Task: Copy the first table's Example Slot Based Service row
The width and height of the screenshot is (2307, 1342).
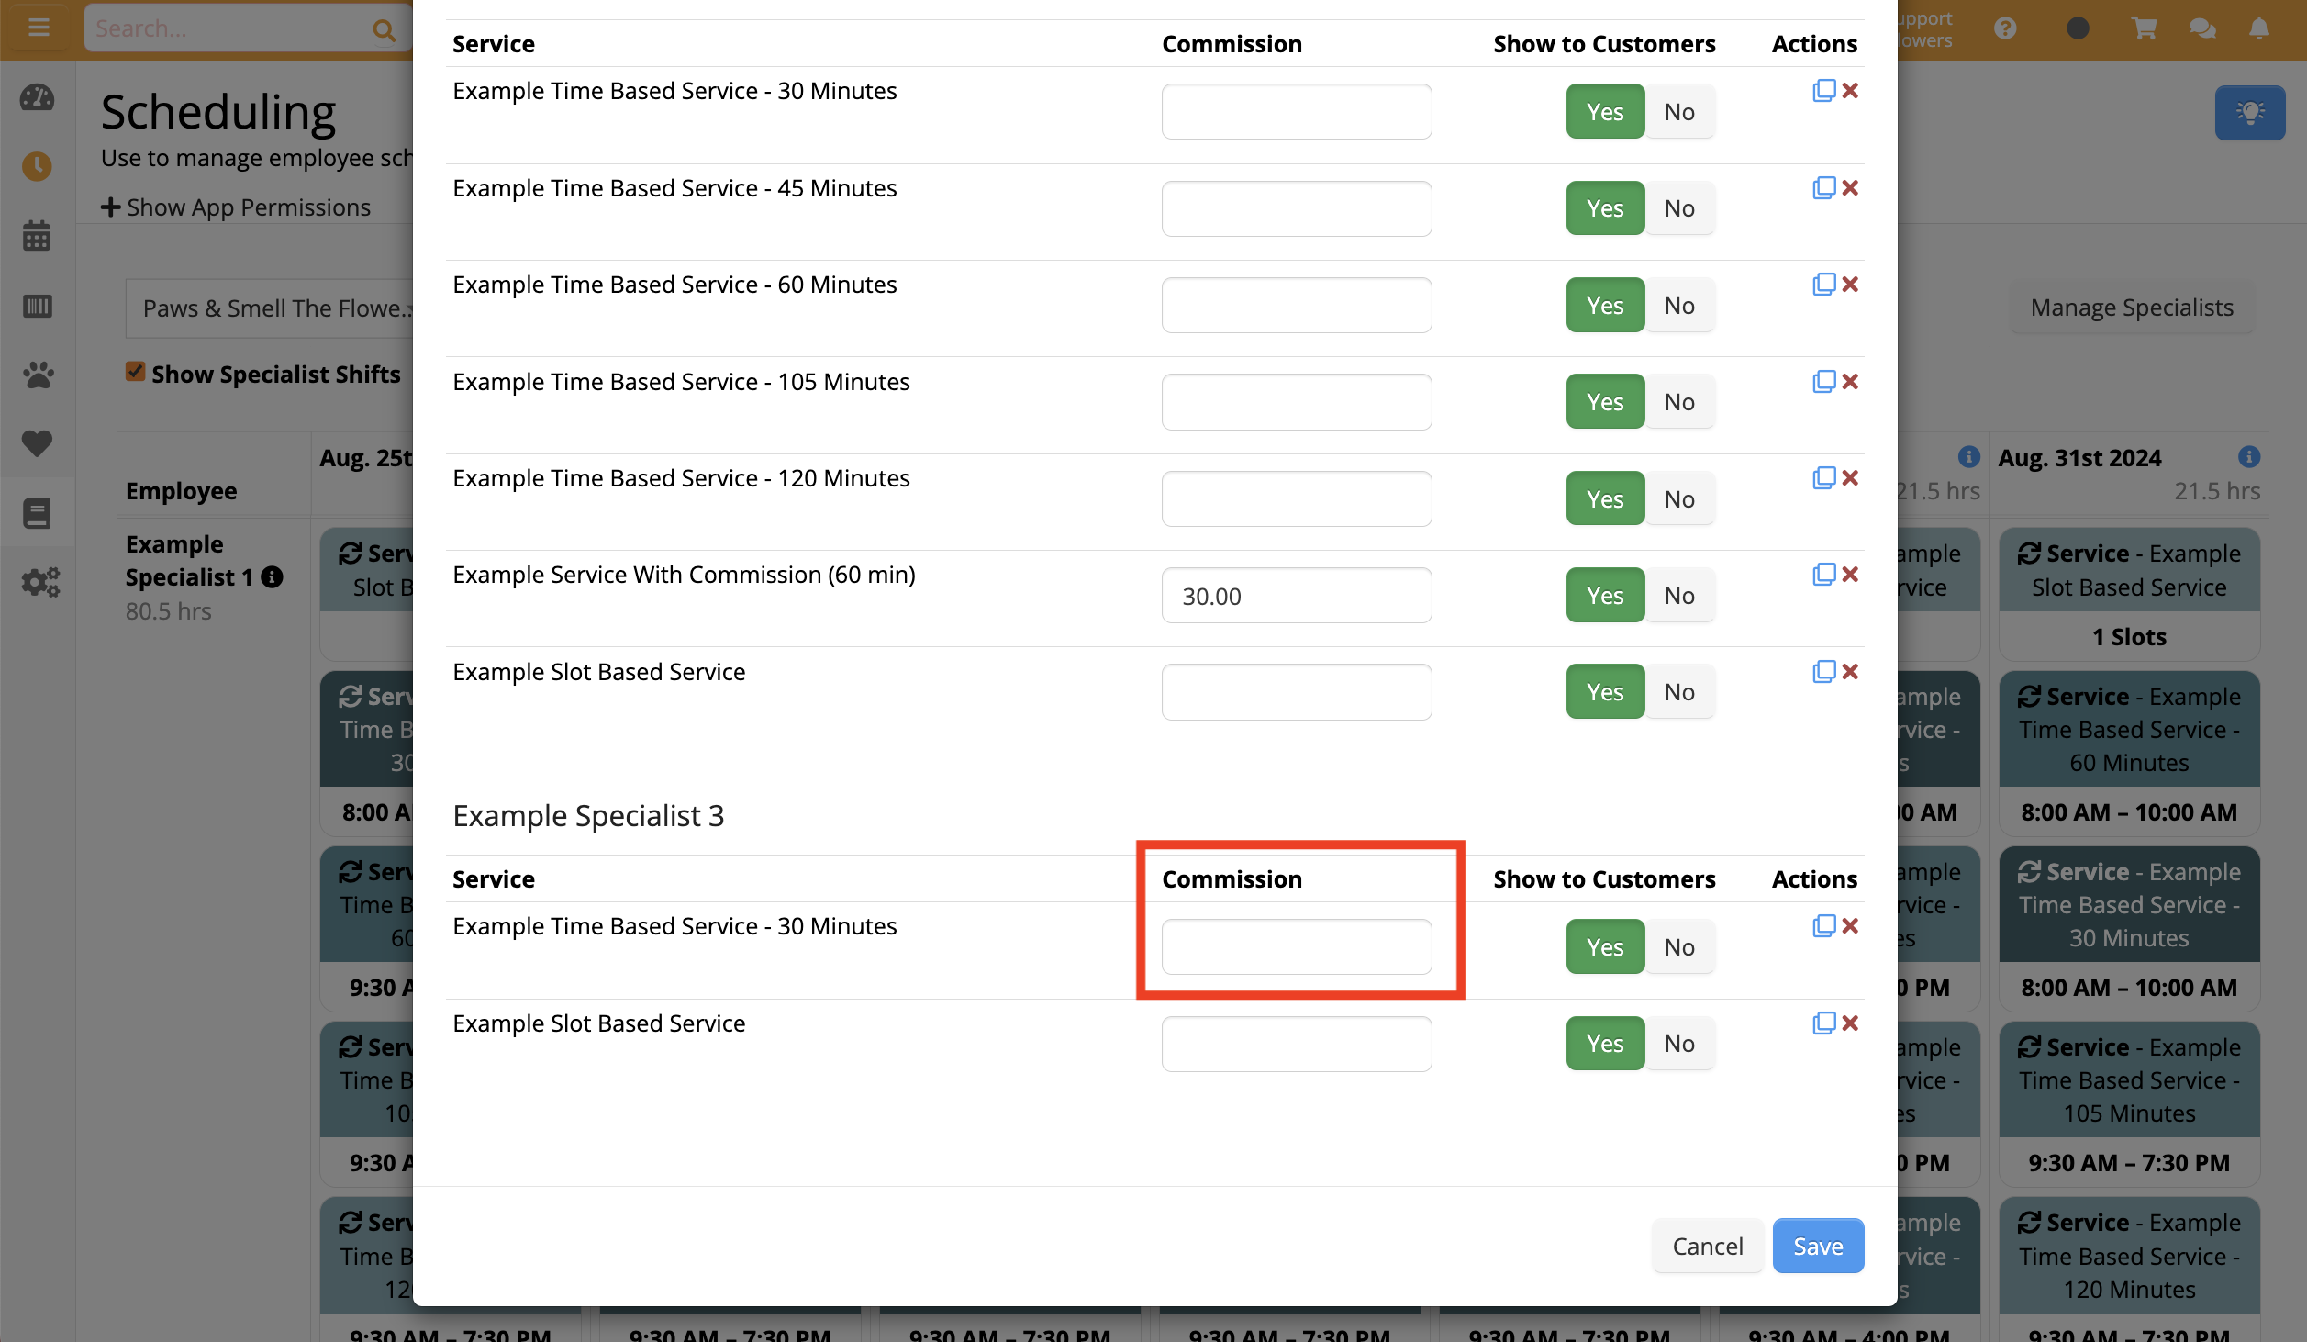Action: (x=1823, y=672)
